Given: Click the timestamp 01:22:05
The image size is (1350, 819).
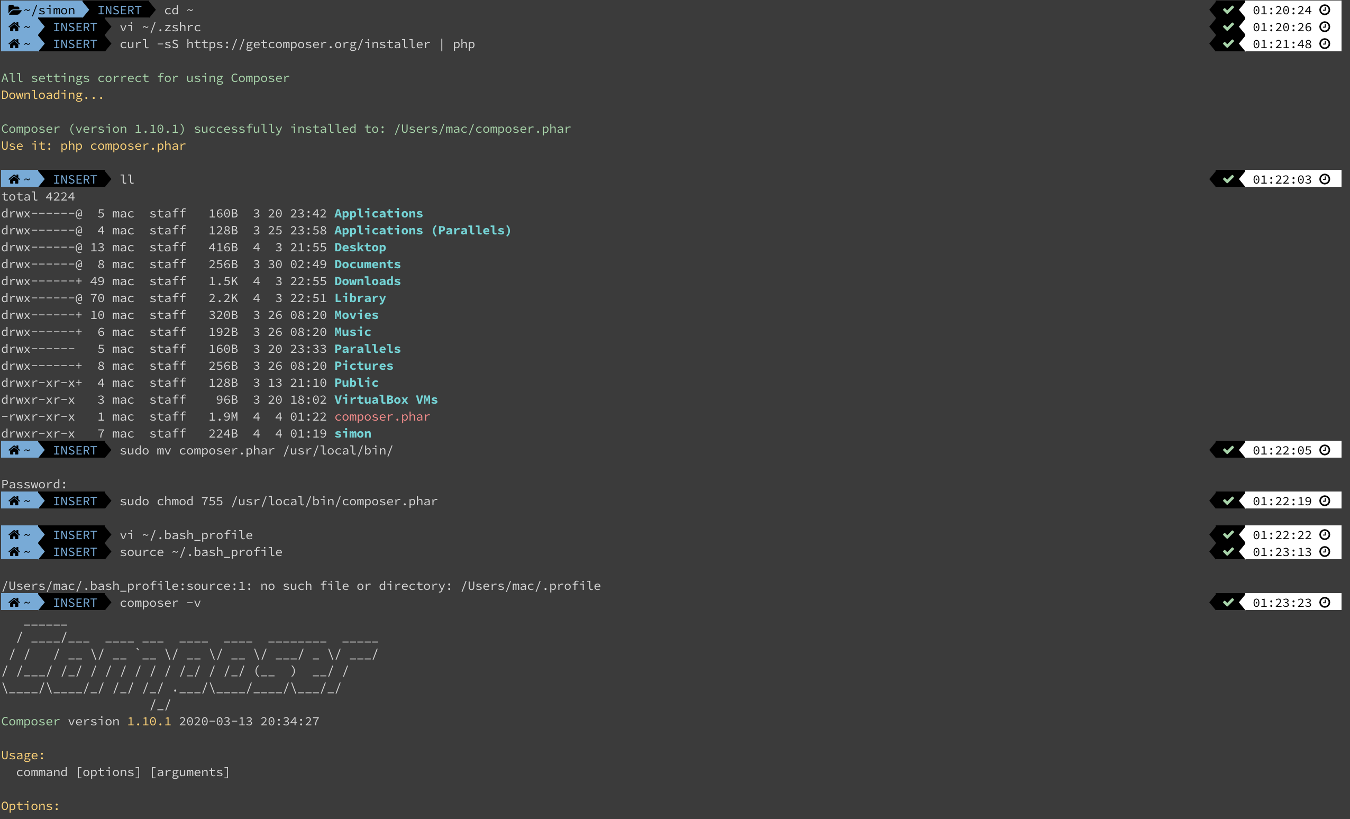Looking at the screenshot, I should pos(1282,450).
